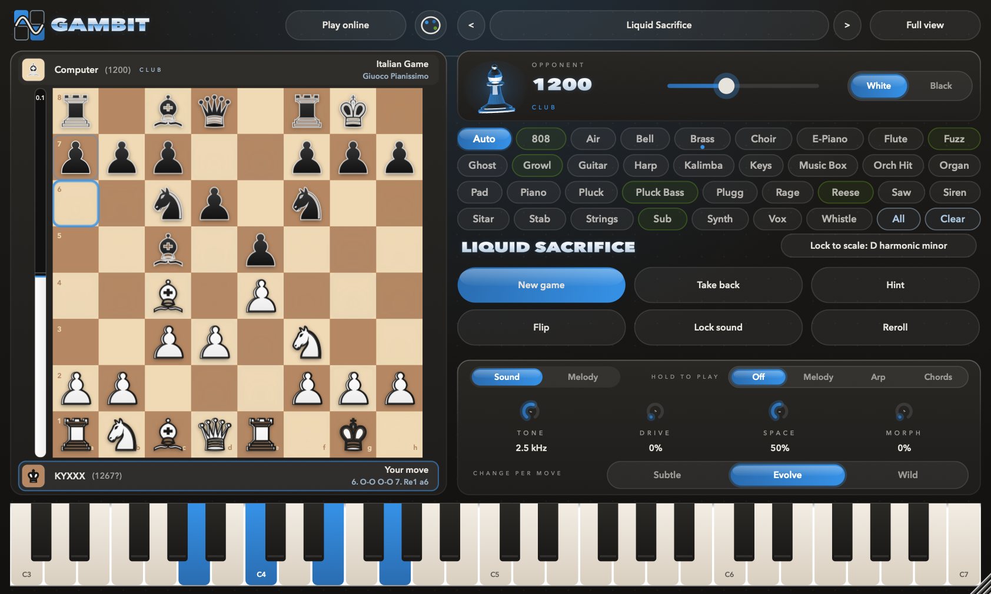Screen dimensions: 991x594
Task: Select the black knight on c6
Action: click(168, 203)
